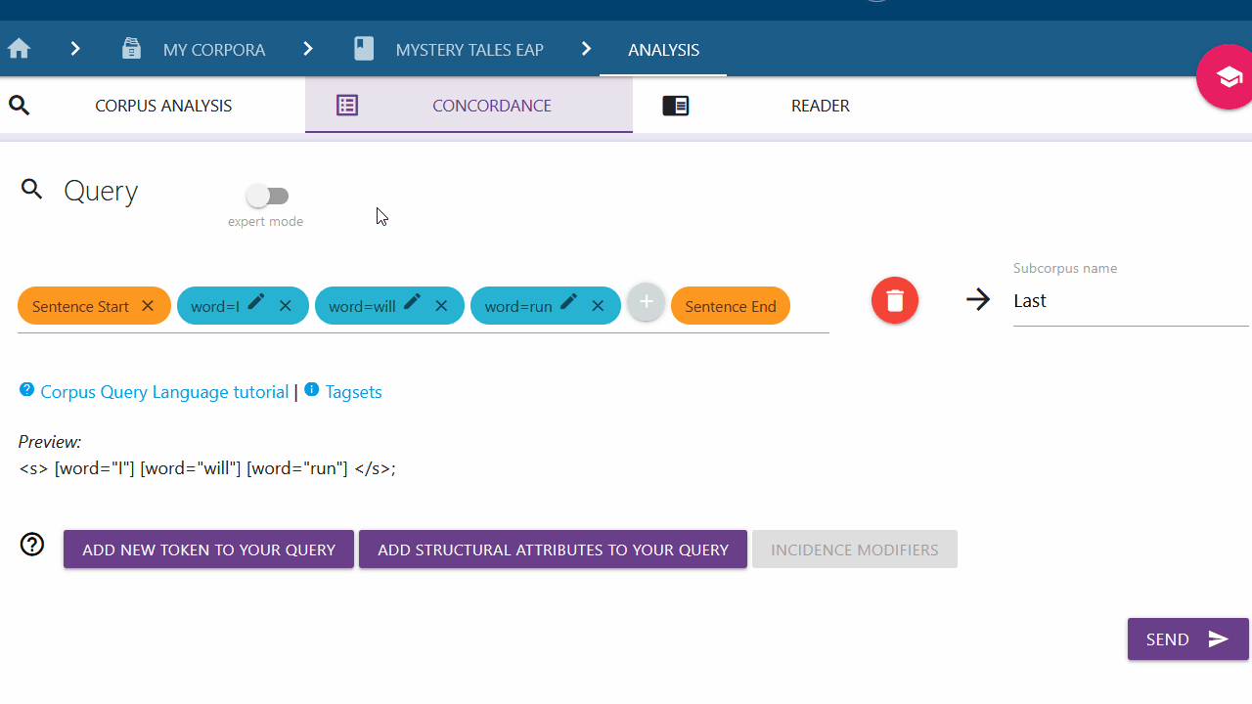The image size is (1252, 704).
Task: Click the home icon in breadcrumb
Action: 19,49
